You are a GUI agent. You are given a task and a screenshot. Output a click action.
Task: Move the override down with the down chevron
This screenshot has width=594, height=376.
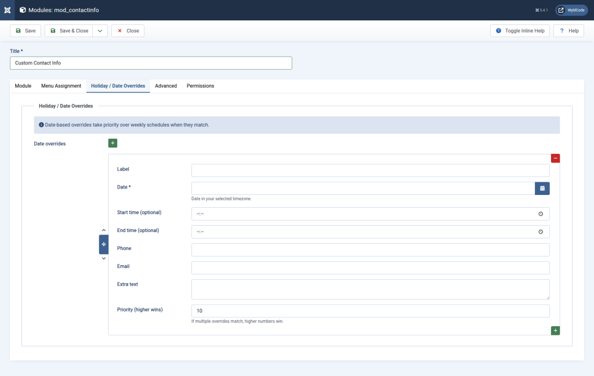point(103,259)
